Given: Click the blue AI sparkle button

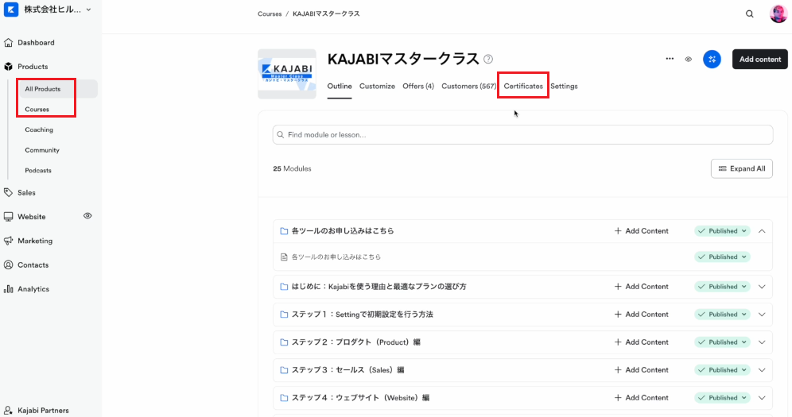Looking at the screenshot, I should pos(712,60).
